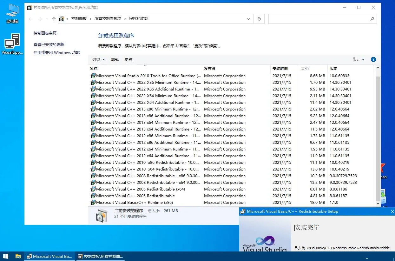Click 名称 column header to reverse sorting

click(94, 68)
